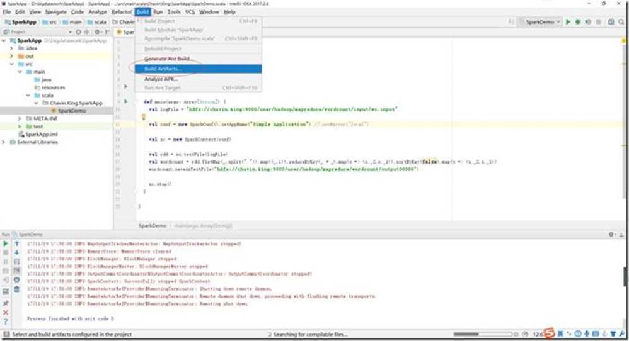Start debugging with the toolbar bug icon

pos(578,22)
